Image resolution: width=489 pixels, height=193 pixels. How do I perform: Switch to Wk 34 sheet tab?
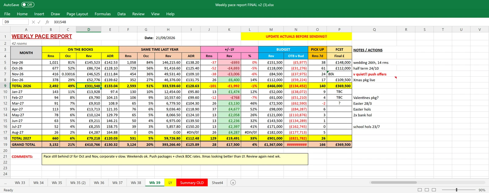39,183
